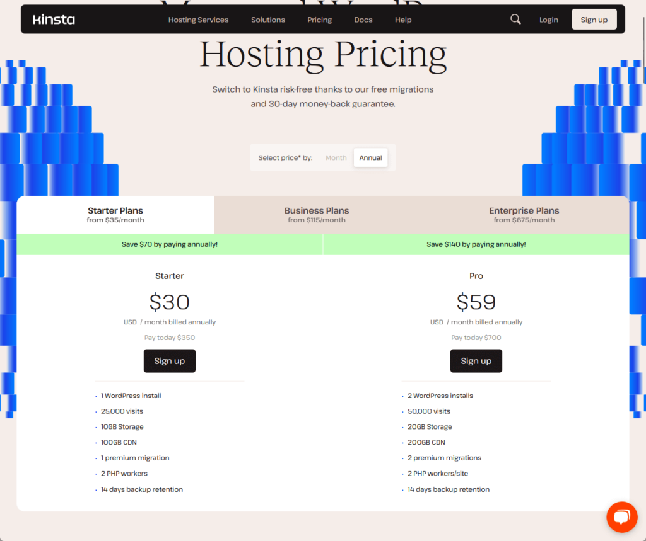The height and width of the screenshot is (541, 646).
Task: Click the $30 Starter price
Action: 169,302
